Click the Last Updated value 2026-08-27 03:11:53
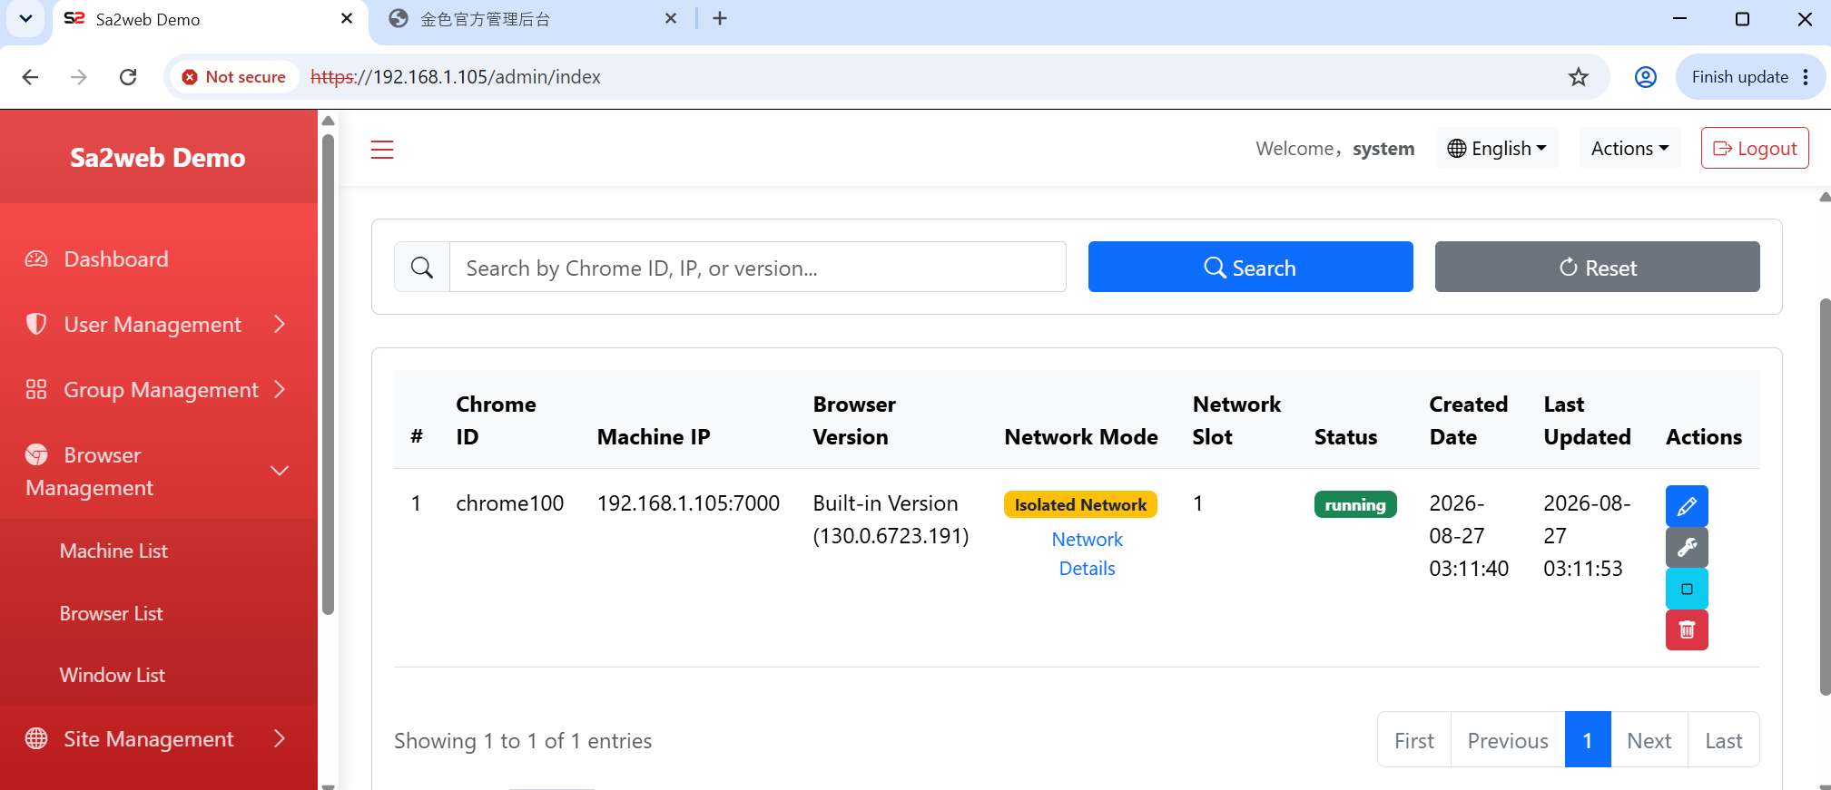This screenshot has height=790, width=1831. (1587, 536)
